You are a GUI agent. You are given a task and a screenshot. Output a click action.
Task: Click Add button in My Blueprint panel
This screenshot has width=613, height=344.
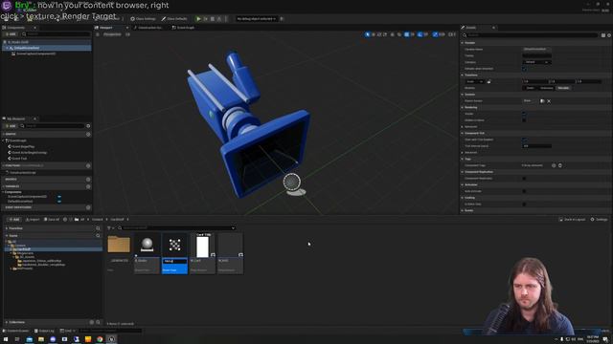click(11, 126)
